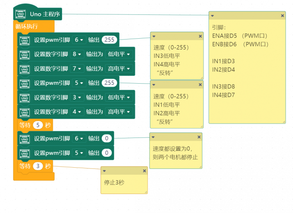The height and width of the screenshot is (213, 293).
Task: Click the text 则两个电机都停止 in the comment
Action: click(175, 157)
